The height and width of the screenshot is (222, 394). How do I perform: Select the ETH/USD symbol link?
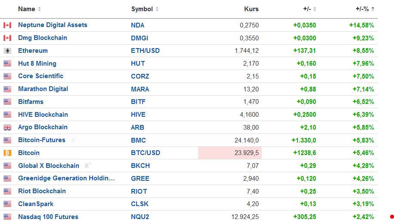145,51
